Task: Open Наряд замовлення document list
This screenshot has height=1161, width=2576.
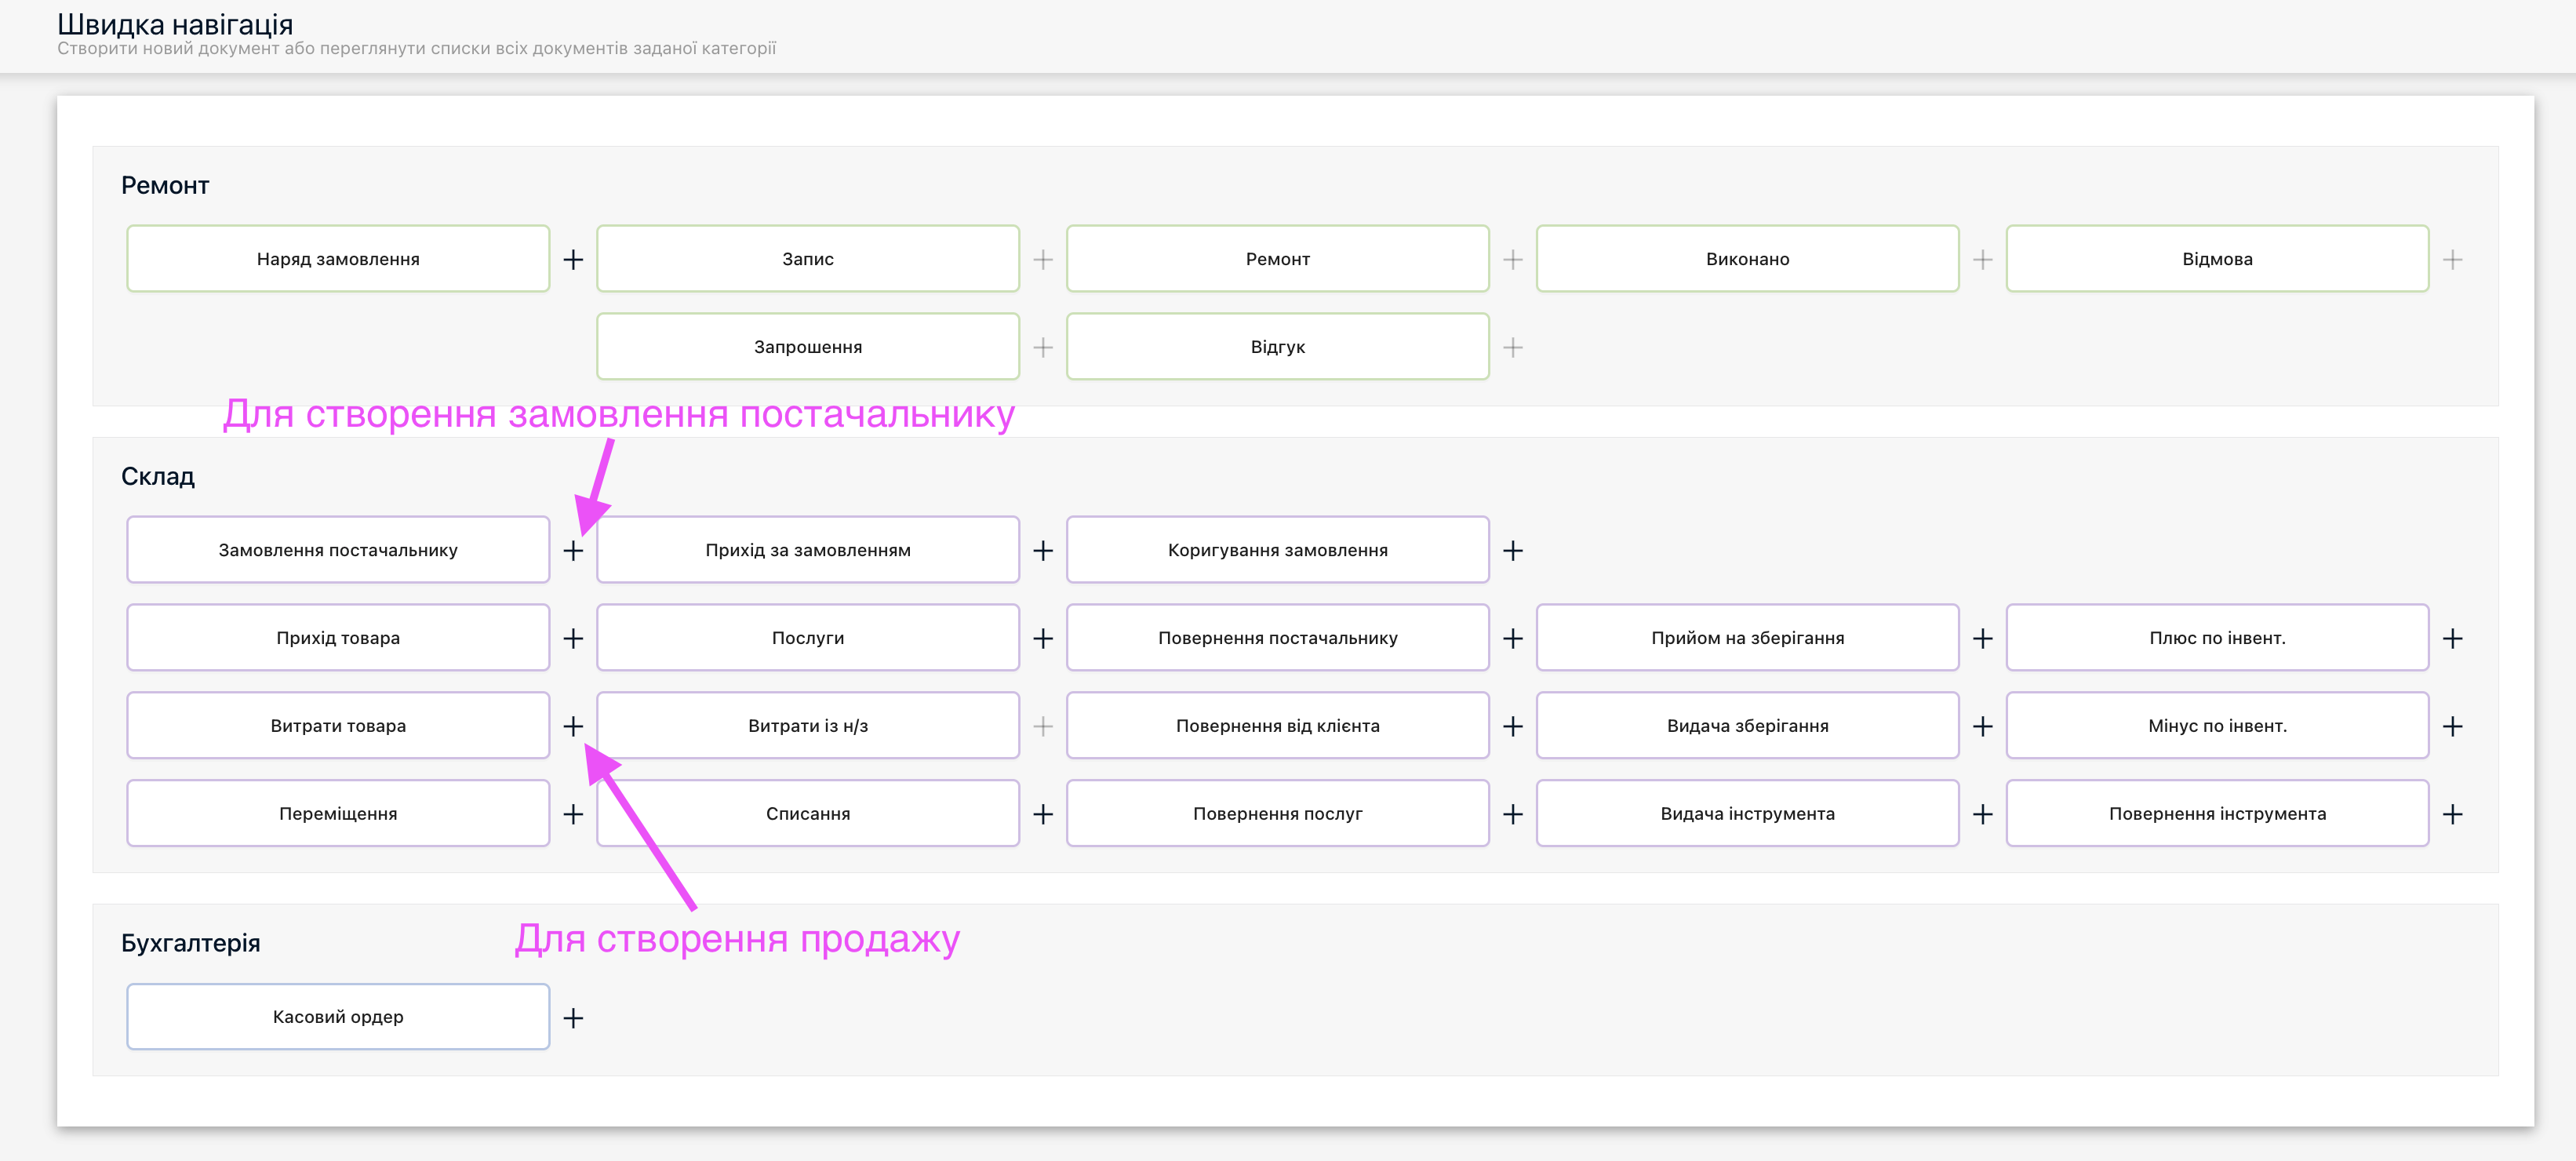Action: [338, 259]
